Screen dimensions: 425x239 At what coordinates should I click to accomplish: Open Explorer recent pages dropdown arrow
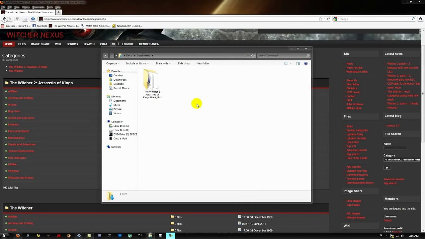(x=116, y=55)
